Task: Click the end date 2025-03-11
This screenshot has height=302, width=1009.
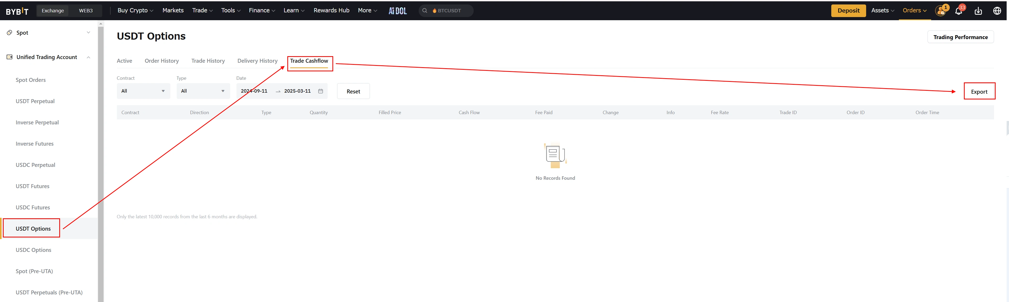Action: [297, 91]
